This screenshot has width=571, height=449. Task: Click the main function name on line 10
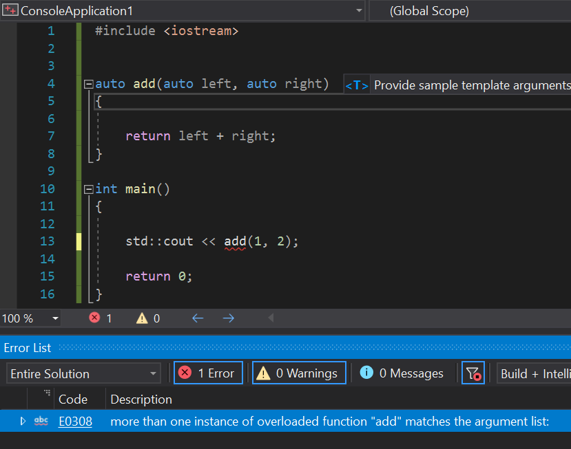coord(141,189)
